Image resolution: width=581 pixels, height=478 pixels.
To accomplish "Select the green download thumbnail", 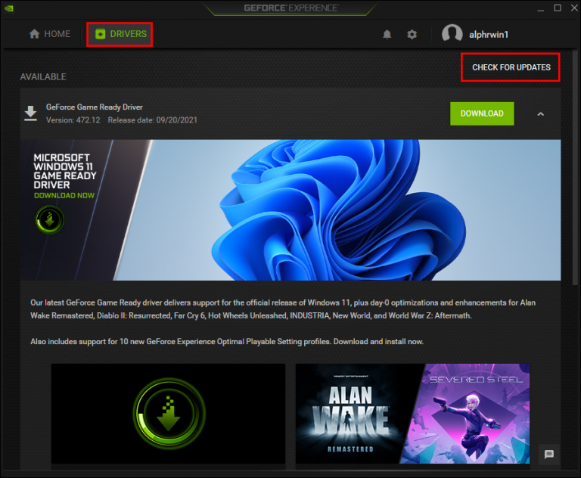I will pos(168,414).
